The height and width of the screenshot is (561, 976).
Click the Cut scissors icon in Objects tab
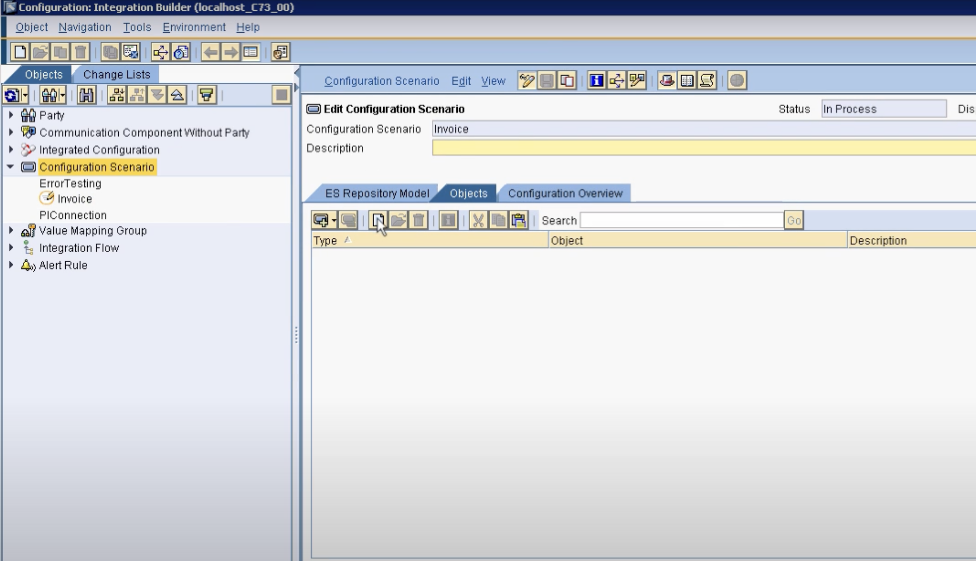(478, 220)
